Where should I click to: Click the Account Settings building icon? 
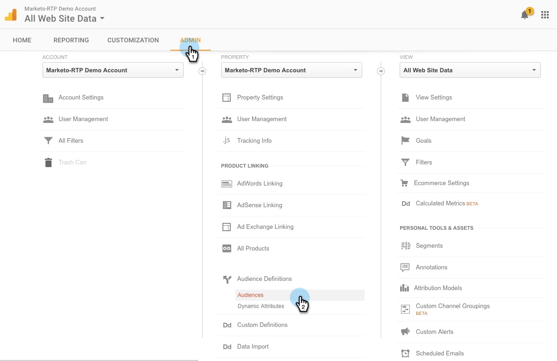[48, 98]
